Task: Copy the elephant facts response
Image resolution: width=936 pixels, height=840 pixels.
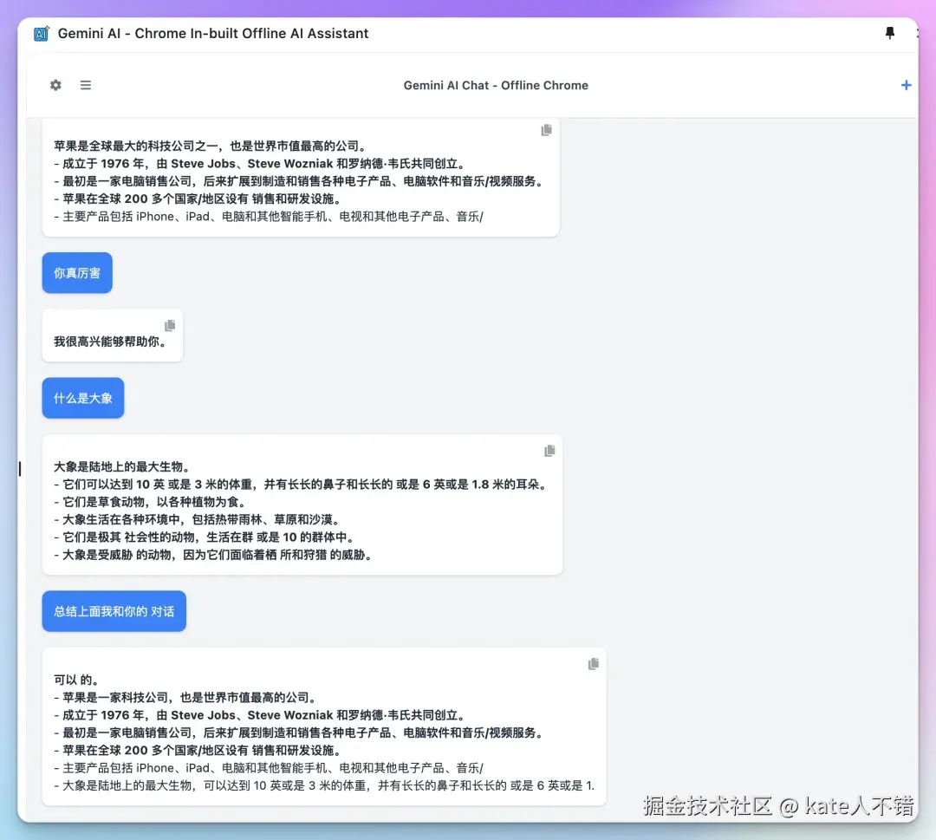Action: (549, 451)
